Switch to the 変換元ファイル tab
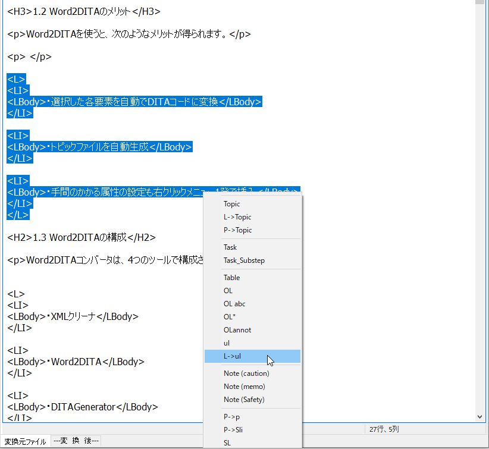The width and height of the screenshot is (489, 449). (25, 441)
